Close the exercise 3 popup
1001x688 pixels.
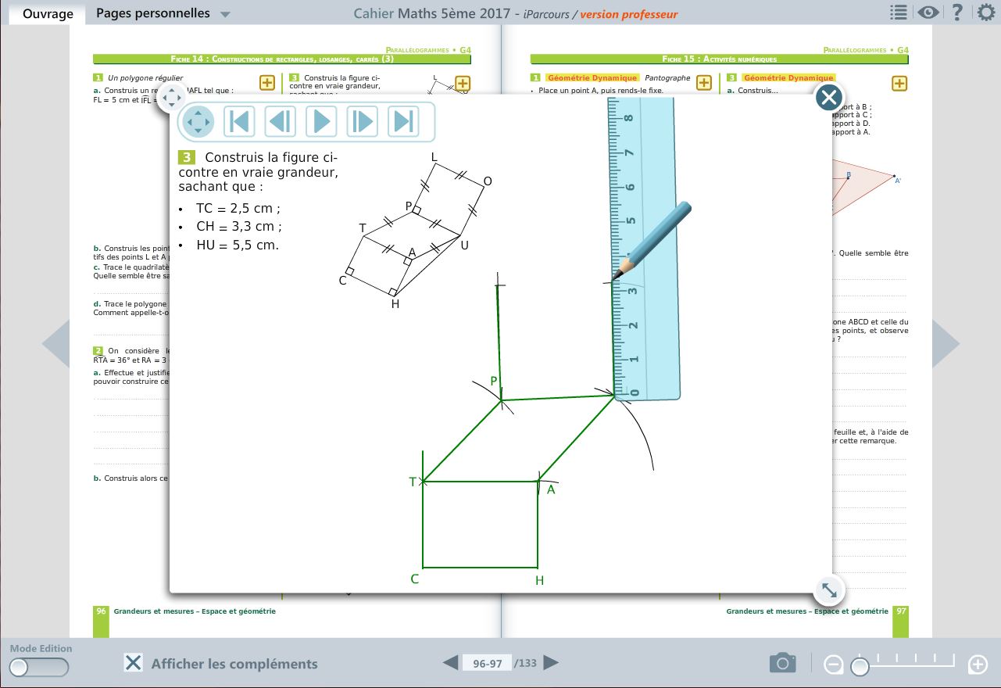pos(828,98)
